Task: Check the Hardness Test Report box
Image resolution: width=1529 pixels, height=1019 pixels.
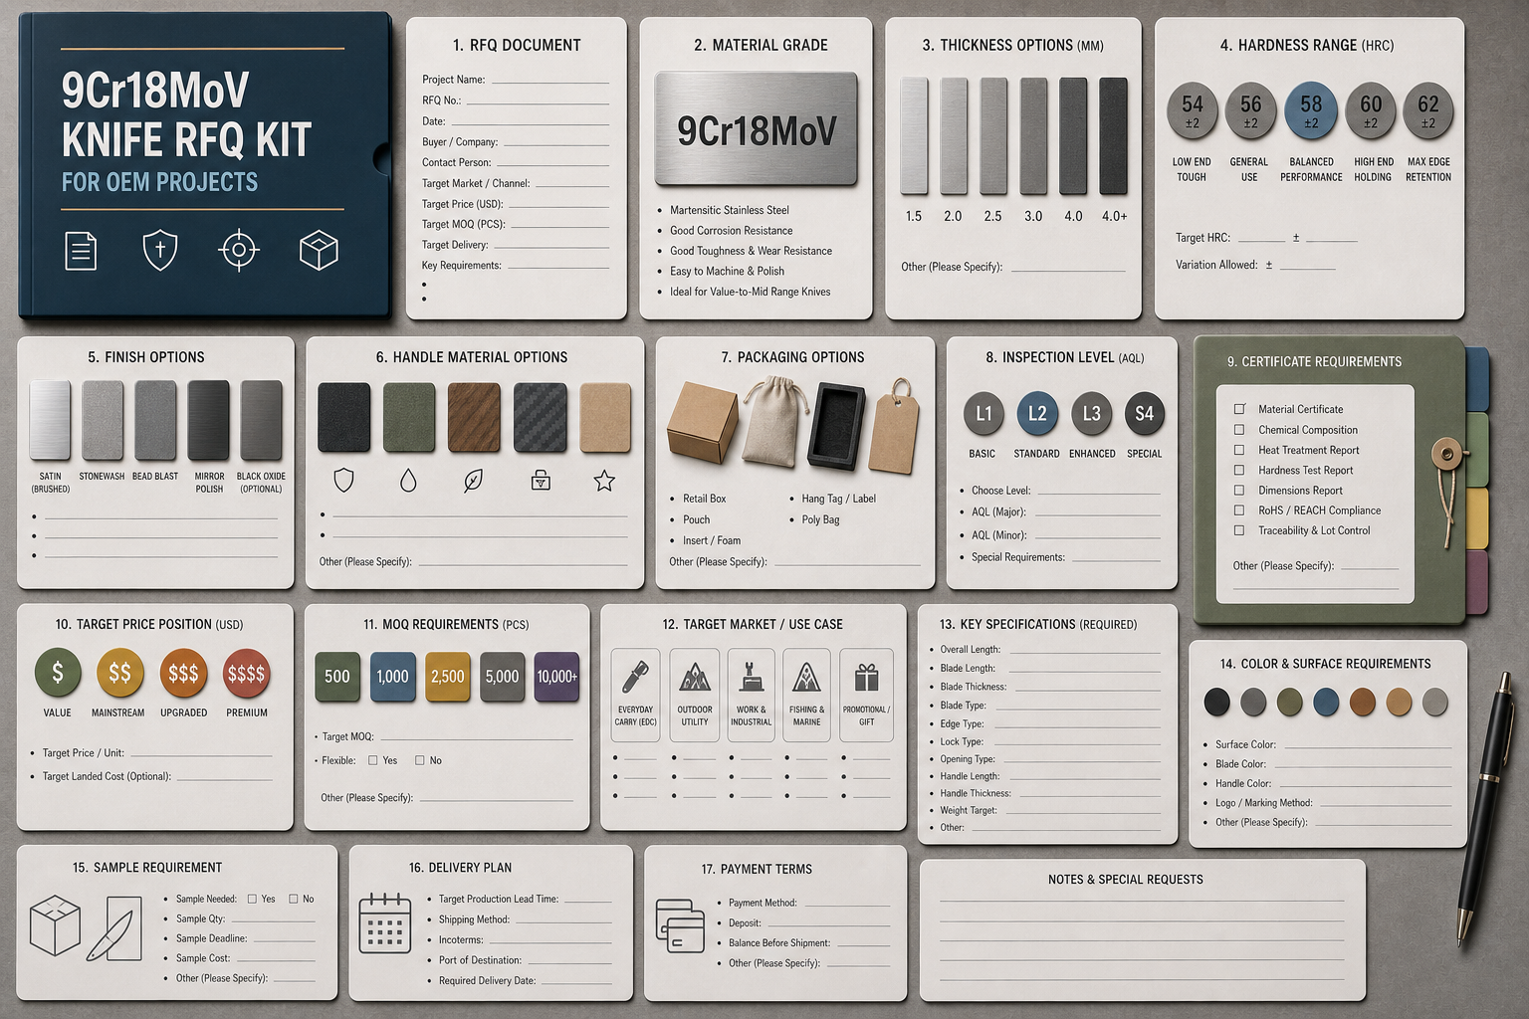Action: coord(1239,470)
